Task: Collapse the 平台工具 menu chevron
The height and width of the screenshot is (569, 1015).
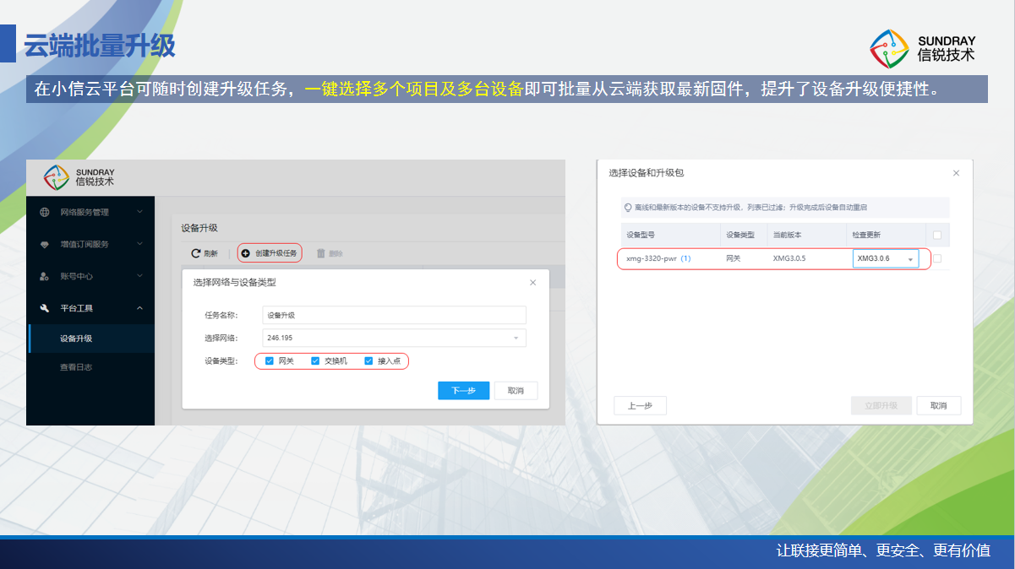Action: coord(139,308)
